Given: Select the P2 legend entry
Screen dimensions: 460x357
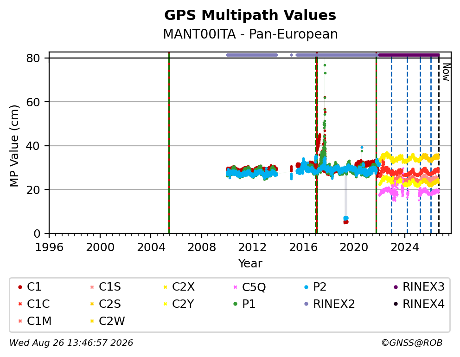Looking at the screenshot, I should [315, 287].
